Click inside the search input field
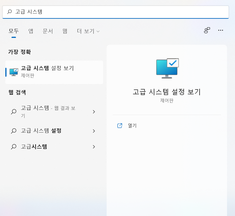This screenshot has height=216, width=235. (x=100, y=11)
